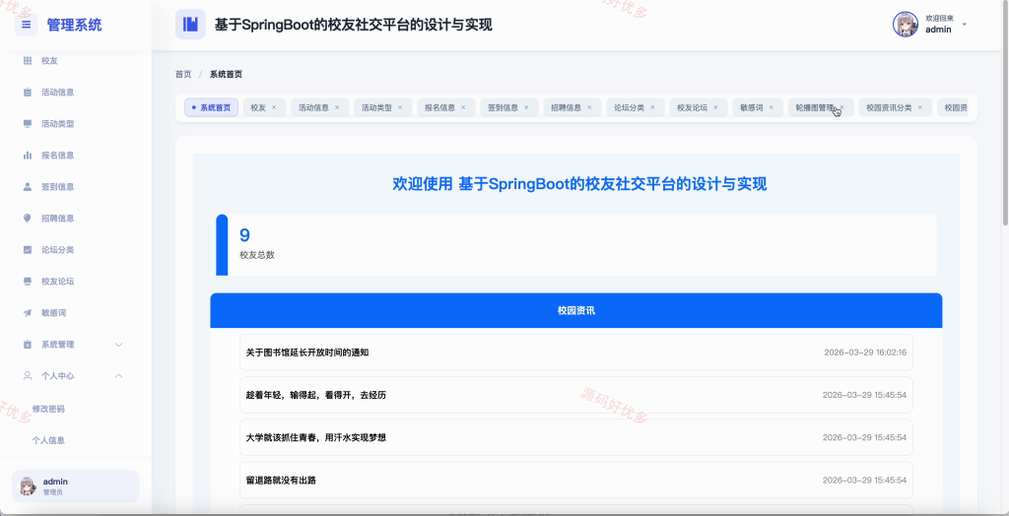The height and width of the screenshot is (516, 1009).
Task: Close the 活动信息 tab
Action: (x=337, y=107)
